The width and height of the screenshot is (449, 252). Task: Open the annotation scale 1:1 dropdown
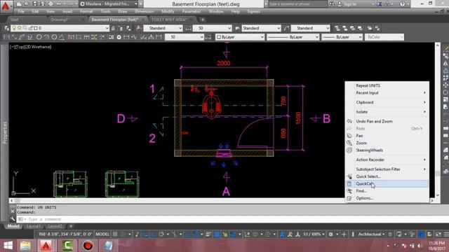(314, 234)
